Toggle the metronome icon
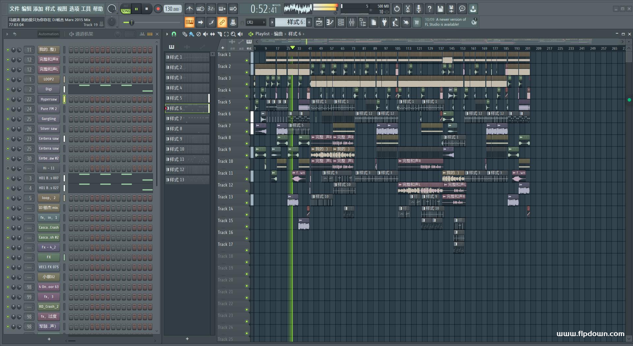The image size is (633, 346). 189,9
